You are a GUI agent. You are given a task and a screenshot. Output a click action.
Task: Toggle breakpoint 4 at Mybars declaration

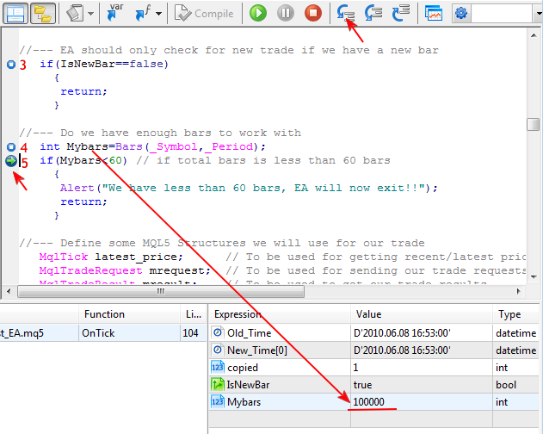click(10, 147)
